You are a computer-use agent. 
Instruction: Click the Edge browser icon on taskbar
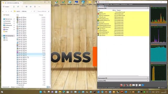[64, 92]
